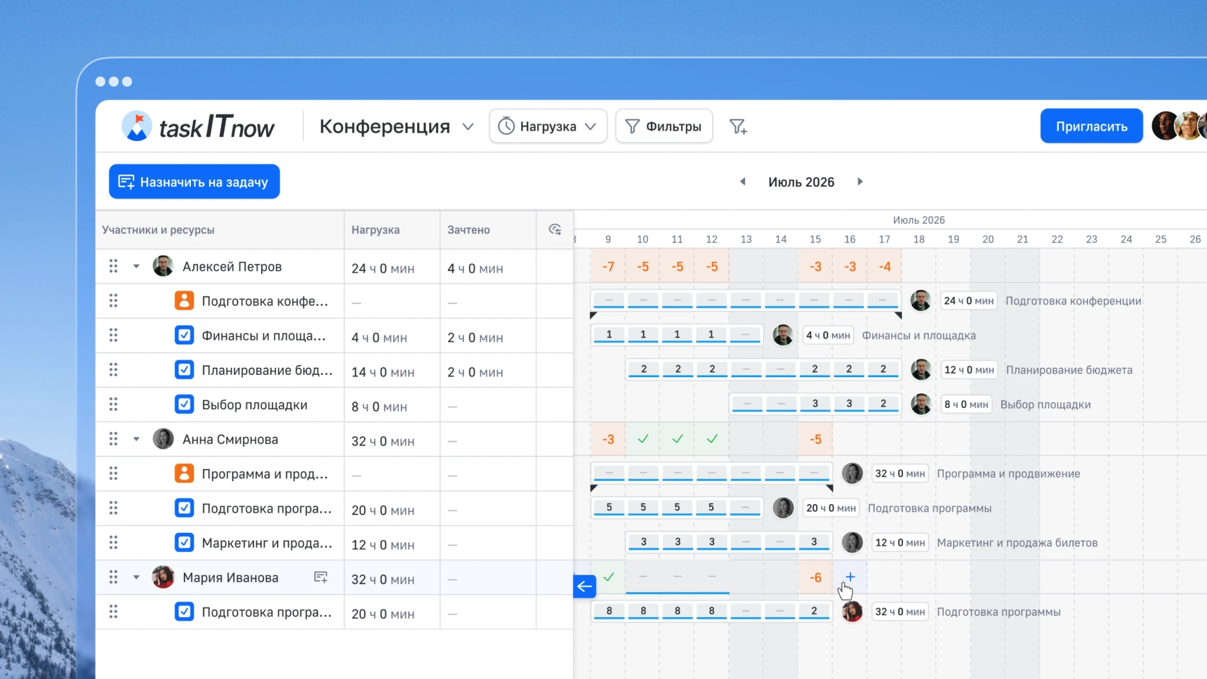Click the first user avatar next to Пригласить
The width and height of the screenshot is (1207, 679).
(x=1165, y=126)
